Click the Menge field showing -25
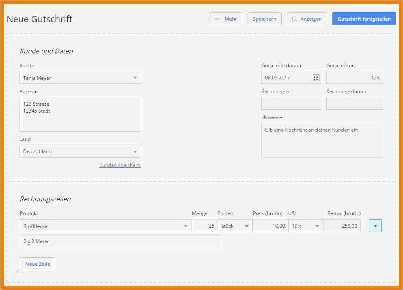Screen dimensions: 403x290 (x=205, y=226)
